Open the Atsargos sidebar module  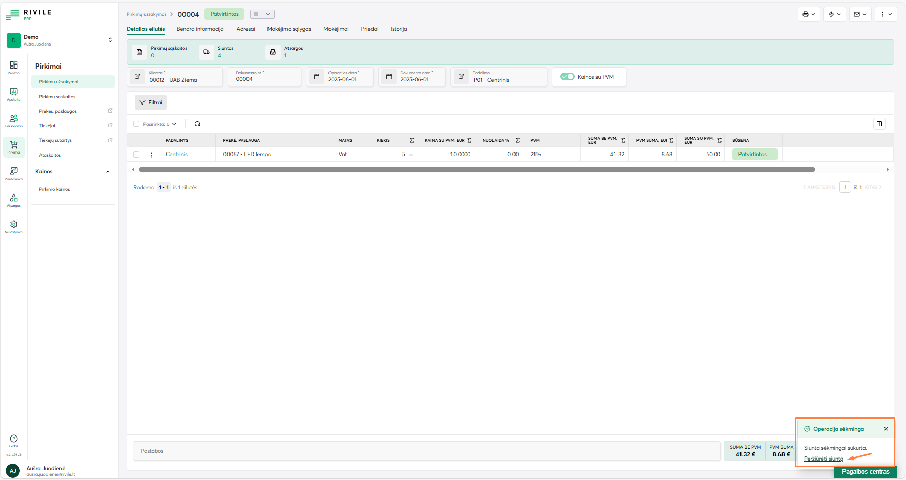click(x=14, y=200)
